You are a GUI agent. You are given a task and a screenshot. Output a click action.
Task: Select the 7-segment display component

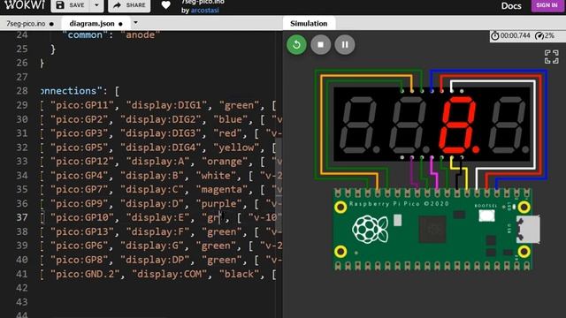[432, 124]
